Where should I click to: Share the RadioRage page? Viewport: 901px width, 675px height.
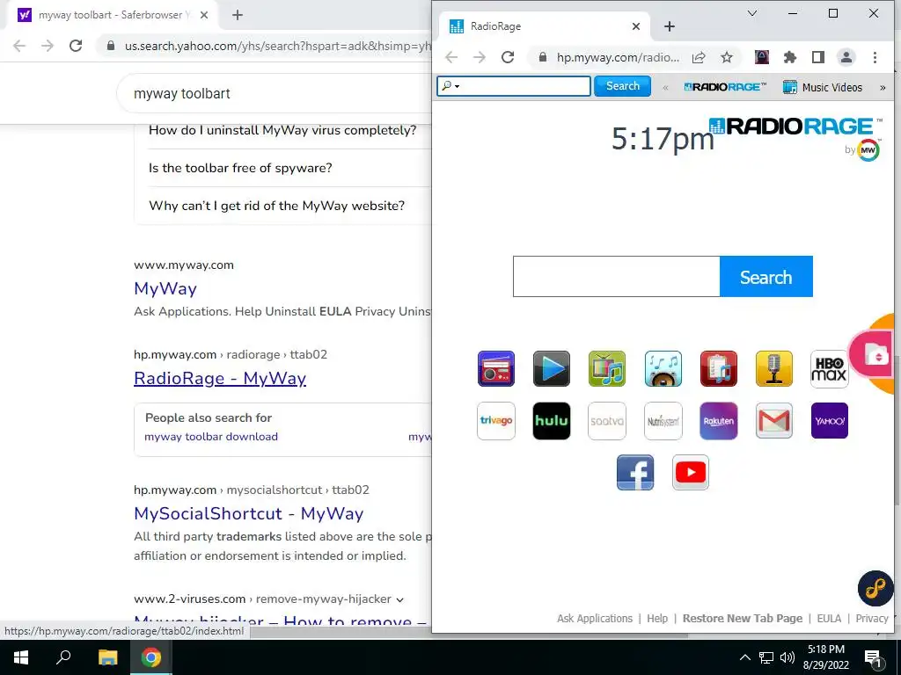[x=699, y=57]
